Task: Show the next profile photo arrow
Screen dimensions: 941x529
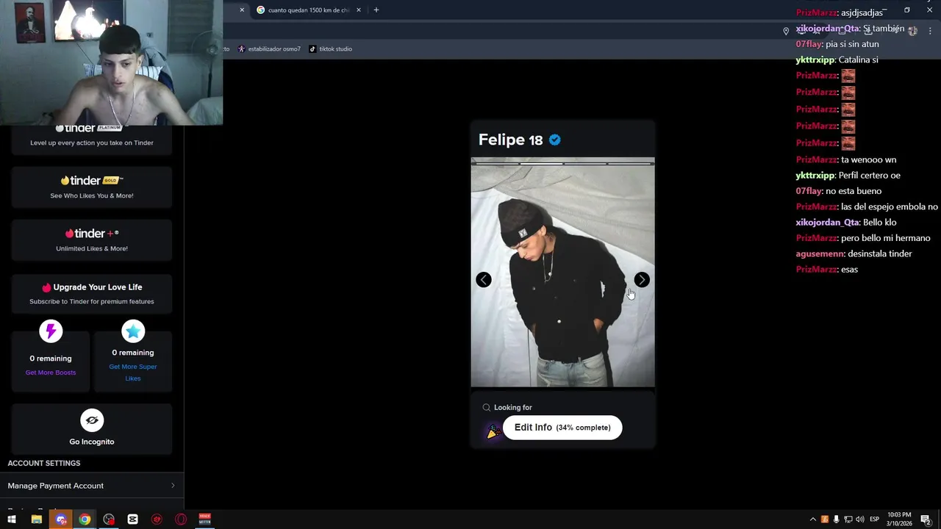Action: coord(642,279)
